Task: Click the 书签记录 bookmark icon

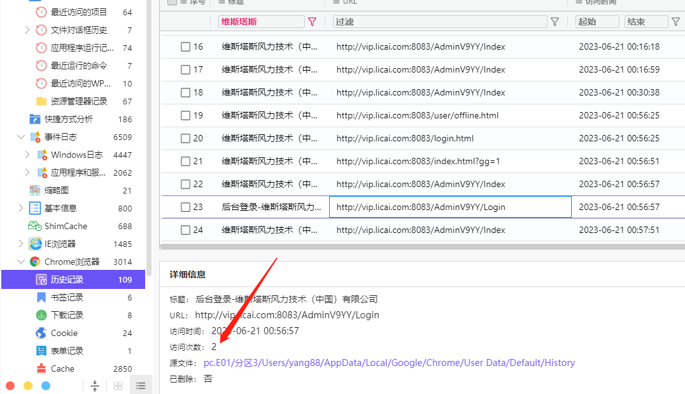Action: (x=41, y=297)
